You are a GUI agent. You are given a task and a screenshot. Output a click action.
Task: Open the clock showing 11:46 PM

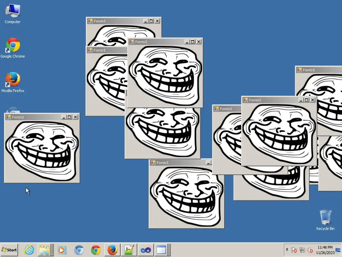pyautogui.click(x=325, y=250)
